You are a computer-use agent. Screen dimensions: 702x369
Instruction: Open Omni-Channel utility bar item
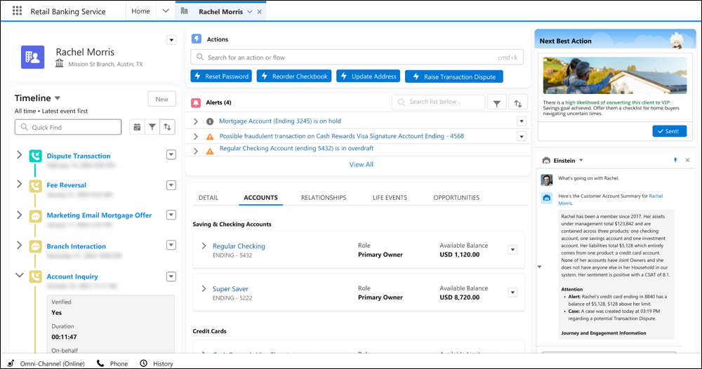(x=47, y=363)
